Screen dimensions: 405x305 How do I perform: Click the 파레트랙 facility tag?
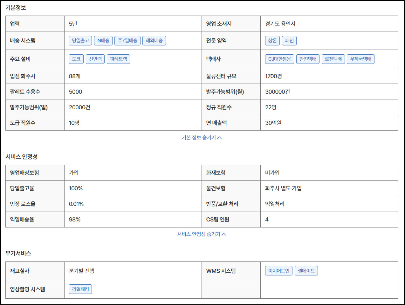click(x=119, y=59)
